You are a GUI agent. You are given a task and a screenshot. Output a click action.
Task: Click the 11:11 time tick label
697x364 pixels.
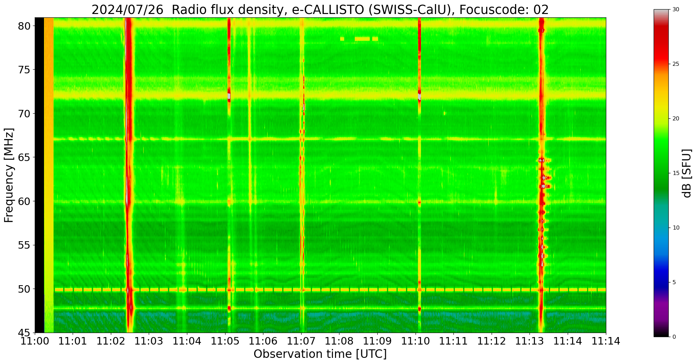[454, 341]
